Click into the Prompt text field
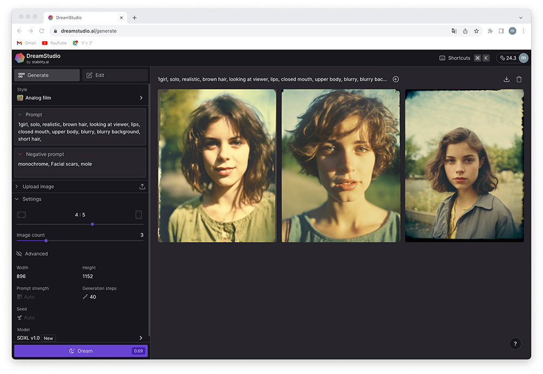The image size is (543, 374). tap(80, 132)
